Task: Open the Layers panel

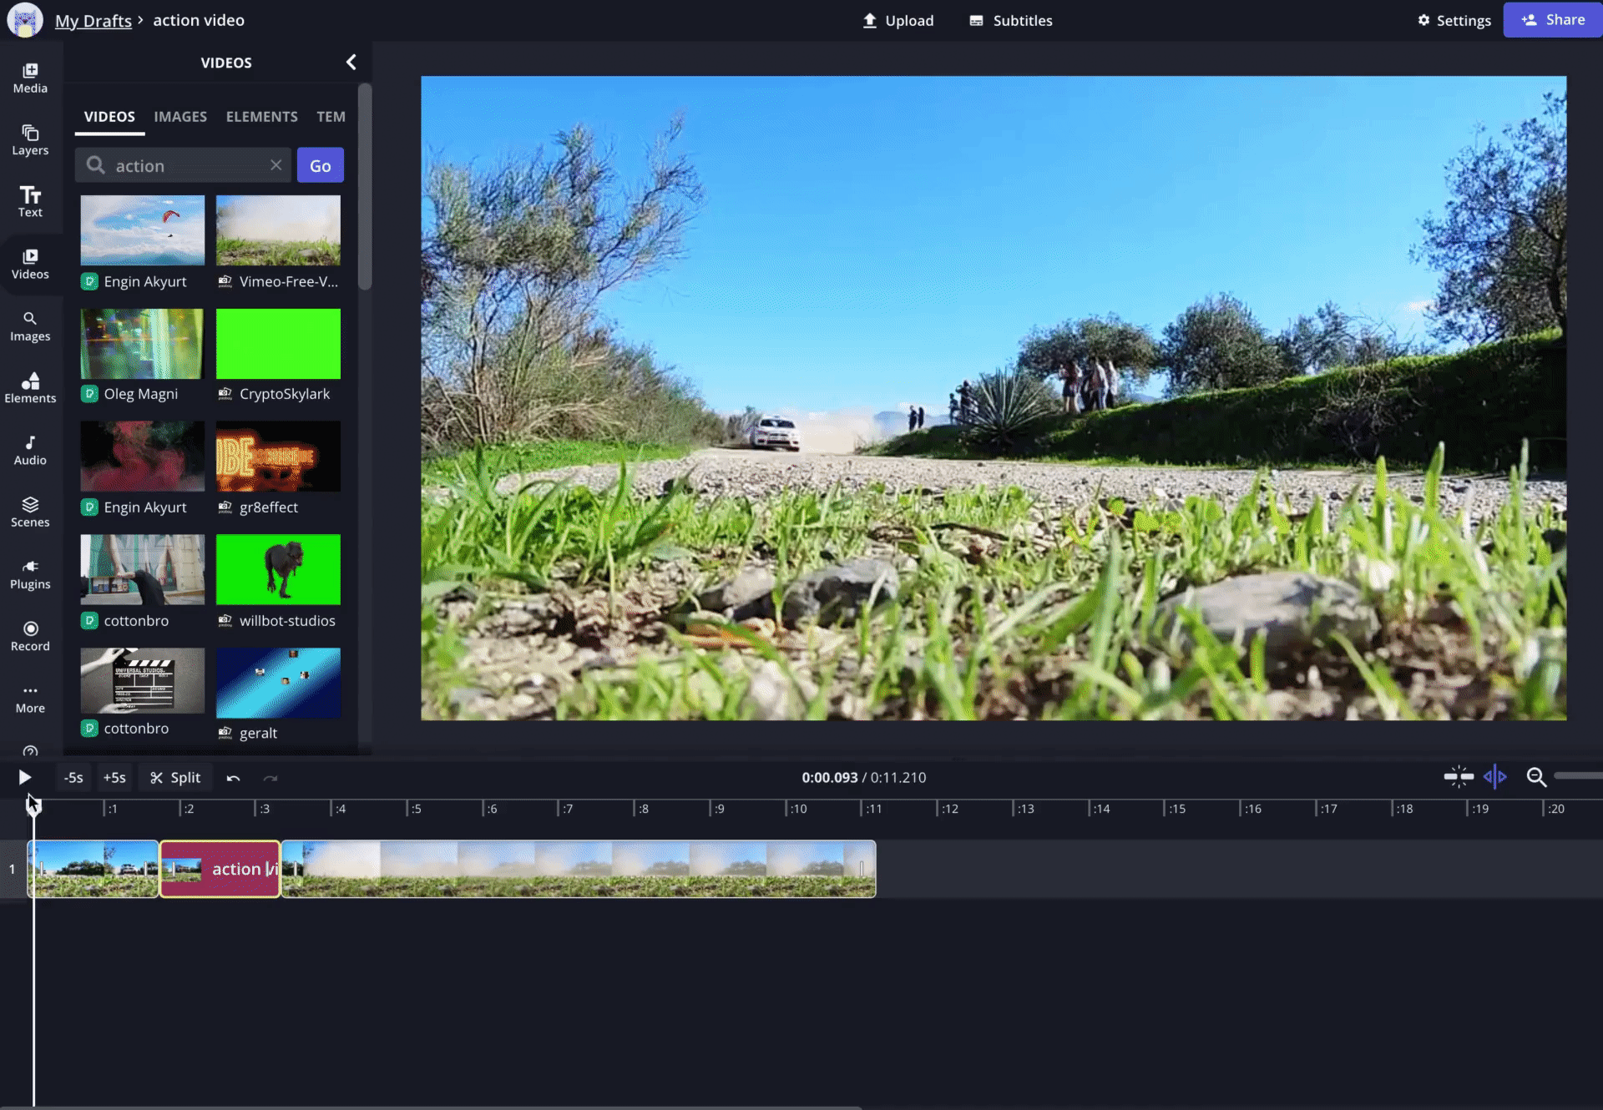Action: coord(30,139)
